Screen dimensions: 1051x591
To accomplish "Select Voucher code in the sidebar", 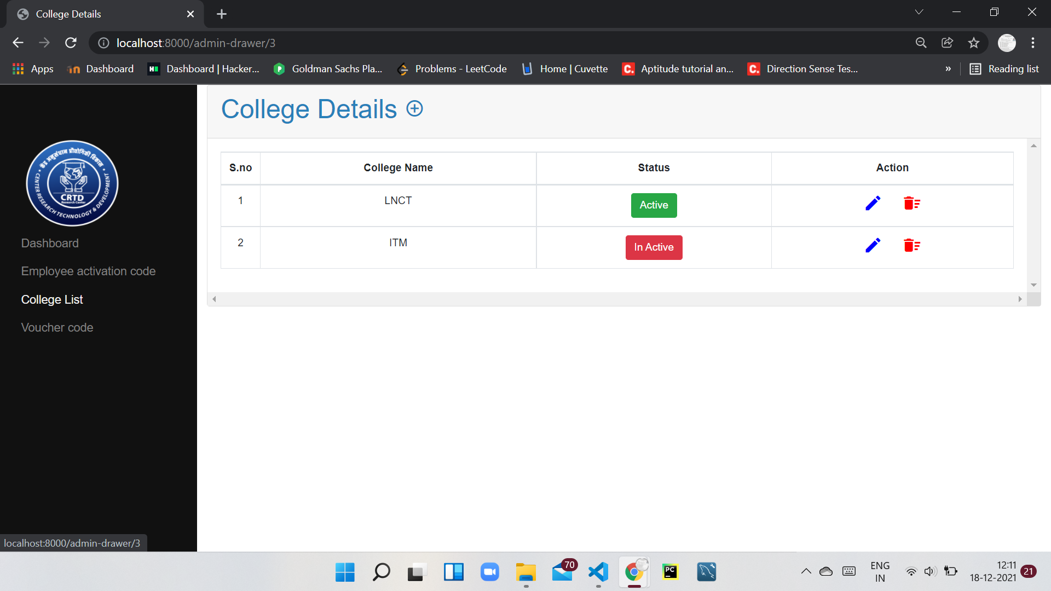I will [57, 327].
